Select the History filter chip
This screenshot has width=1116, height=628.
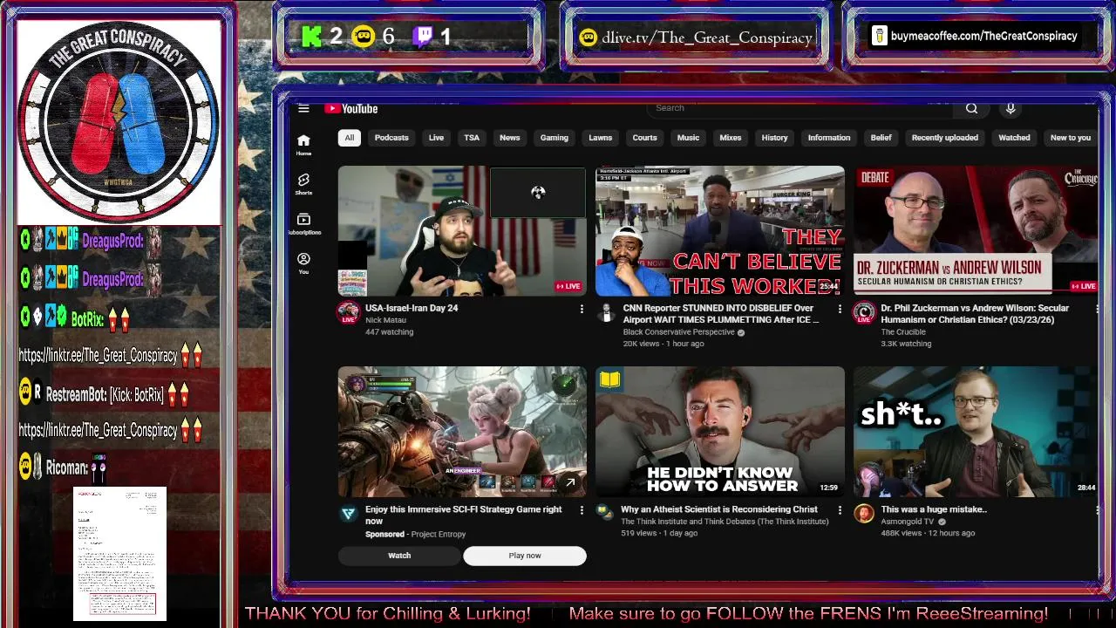pyautogui.click(x=774, y=138)
